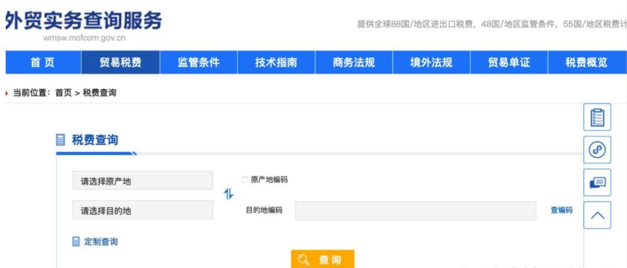This screenshot has height=268, width=627.
Task: Click the 首页 breadcrumb link
Action: pos(63,93)
